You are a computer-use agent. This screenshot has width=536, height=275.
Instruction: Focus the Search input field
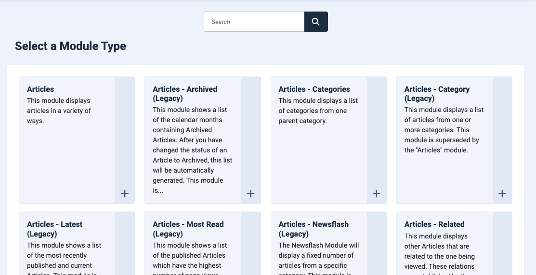[254, 22]
